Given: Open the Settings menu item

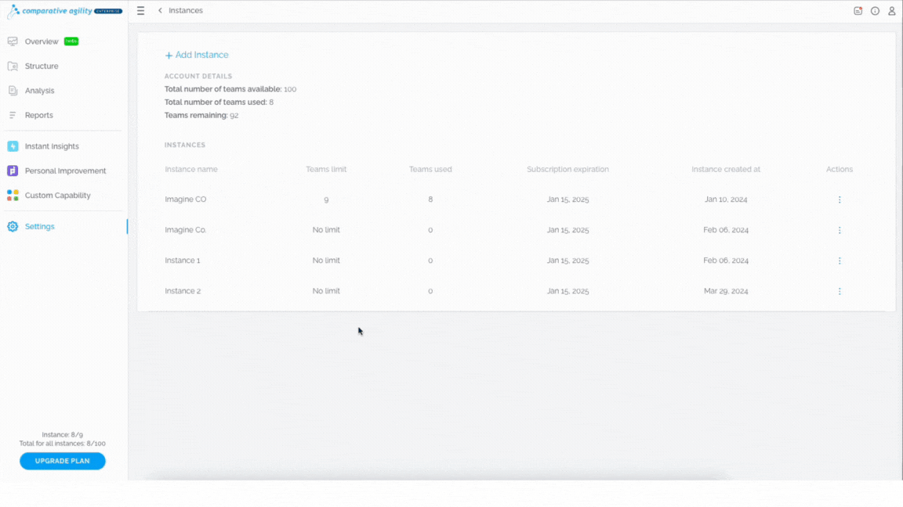Looking at the screenshot, I should [40, 226].
